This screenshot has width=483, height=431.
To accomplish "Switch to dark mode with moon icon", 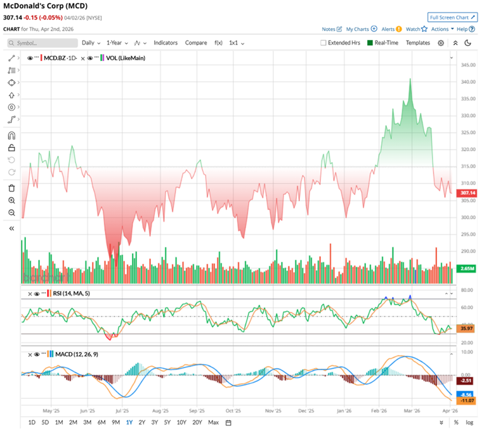I will 468,43.
